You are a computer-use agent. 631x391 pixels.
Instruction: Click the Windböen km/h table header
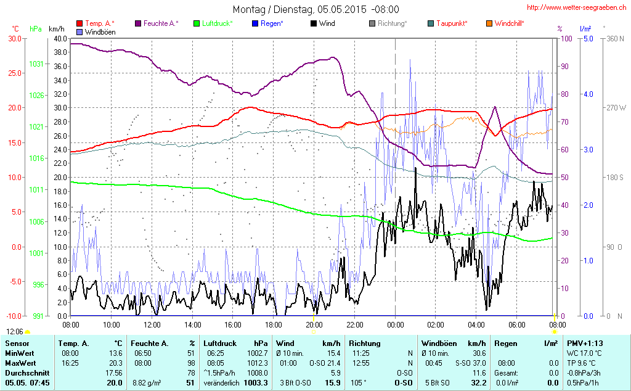click(x=453, y=343)
